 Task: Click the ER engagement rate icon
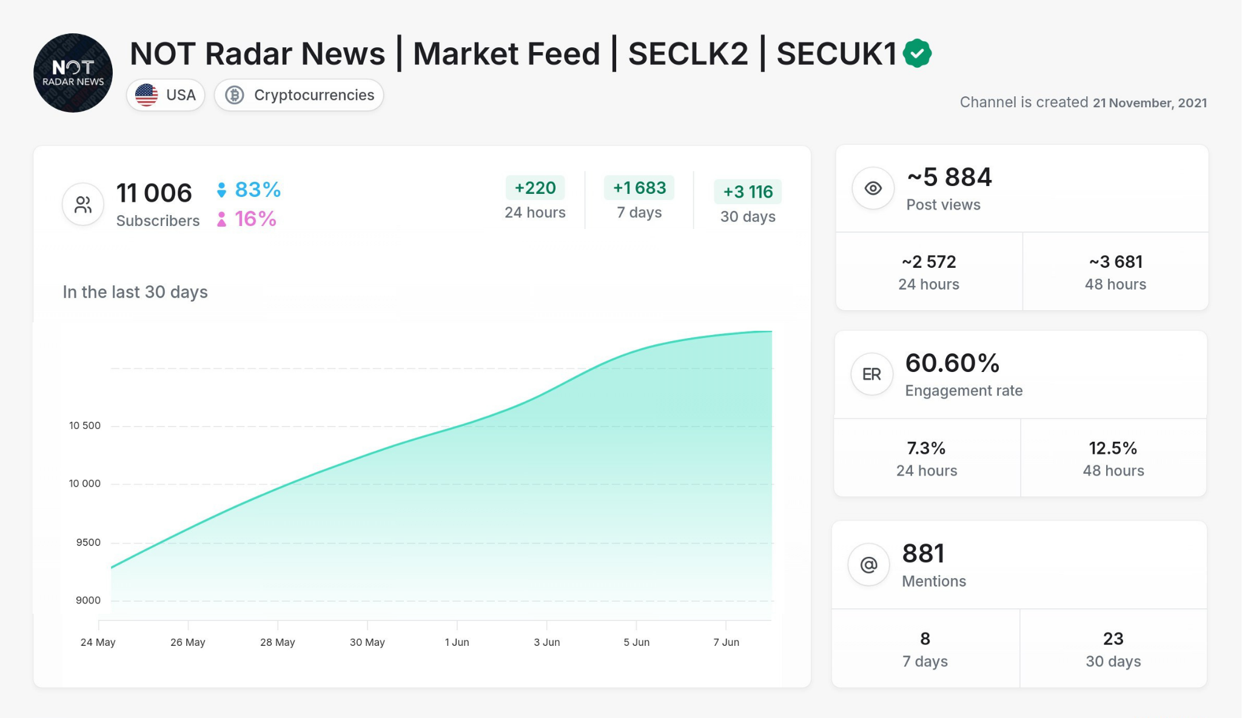(x=871, y=374)
